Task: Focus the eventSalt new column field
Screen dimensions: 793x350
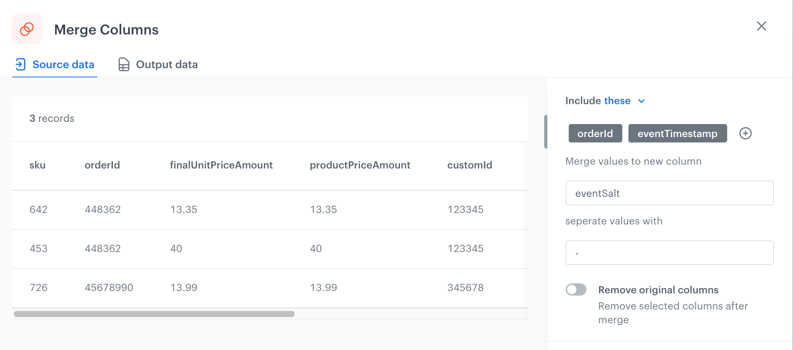Action: click(669, 193)
